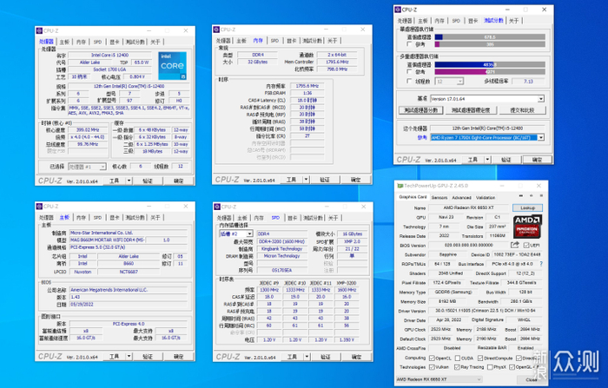
Task: Toggle the DirectCompute checkbox
Action: pyautogui.click(x=480, y=358)
